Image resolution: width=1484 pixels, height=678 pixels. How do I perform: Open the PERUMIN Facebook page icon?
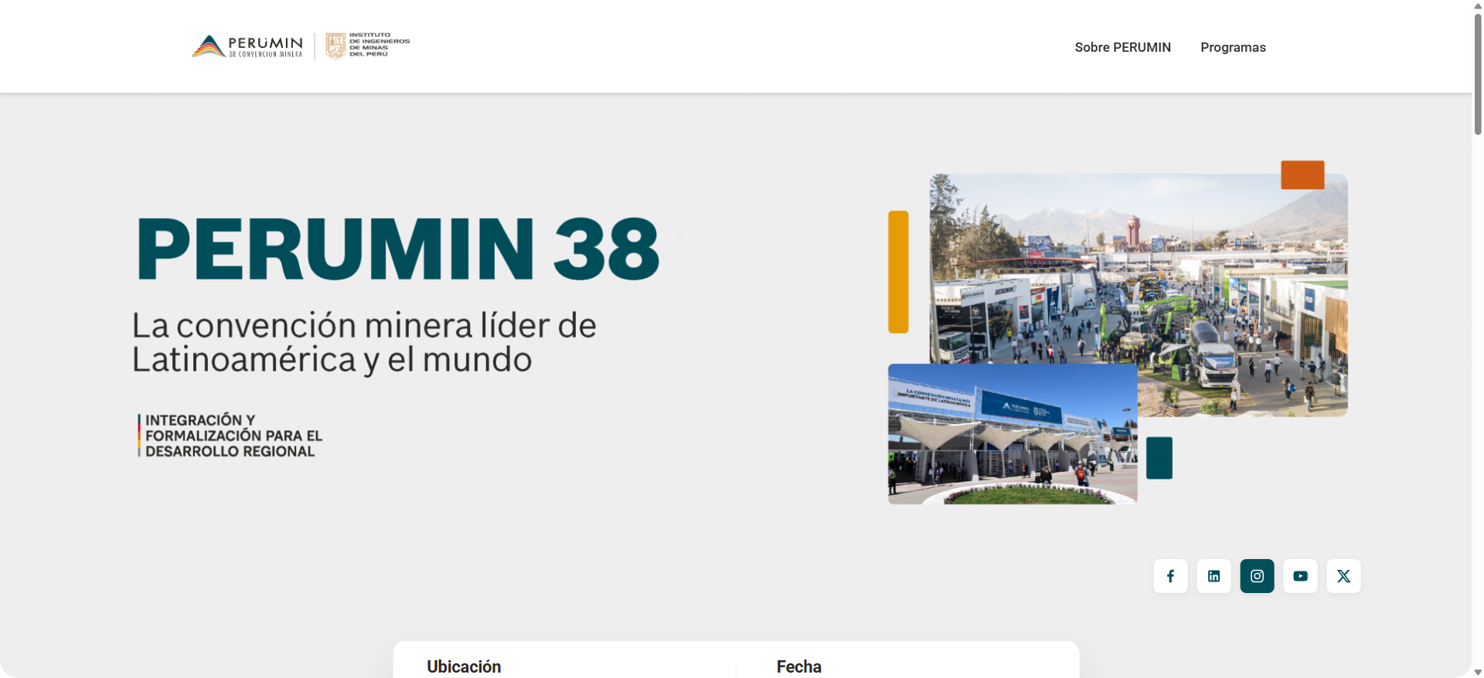click(x=1170, y=576)
